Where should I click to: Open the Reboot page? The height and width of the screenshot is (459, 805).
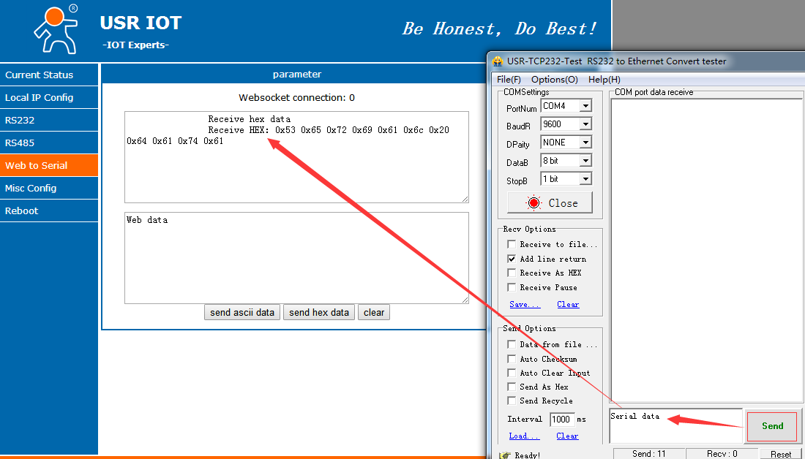click(x=49, y=210)
